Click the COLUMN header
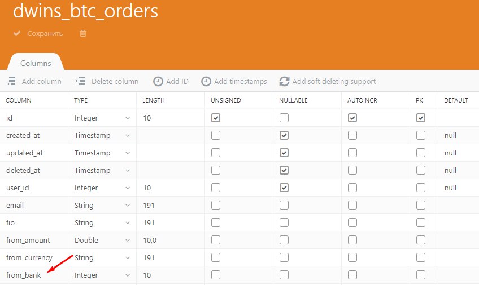This screenshot has height=285, width=479. (x=18, y=100)
